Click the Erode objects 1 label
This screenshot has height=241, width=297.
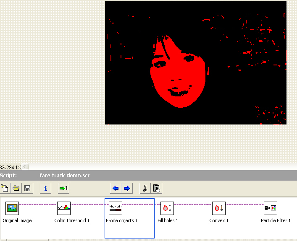click(x=121, y=220)
